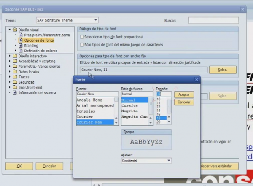253x186 pixels.
Task: Expand the Diseño interactivo node
Action: 10,56
